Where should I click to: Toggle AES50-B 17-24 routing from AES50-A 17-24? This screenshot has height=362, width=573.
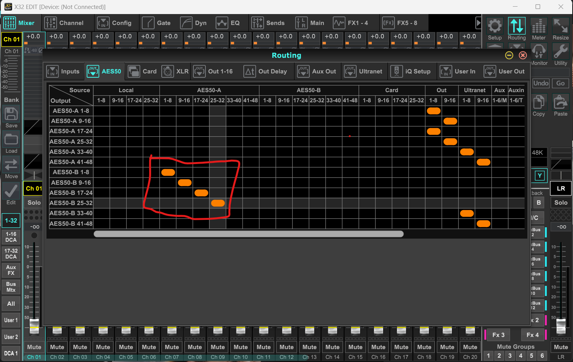click(x=201, y=193)
